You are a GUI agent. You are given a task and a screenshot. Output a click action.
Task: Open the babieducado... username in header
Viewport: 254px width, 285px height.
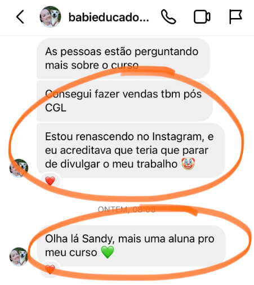coord(109,17)
